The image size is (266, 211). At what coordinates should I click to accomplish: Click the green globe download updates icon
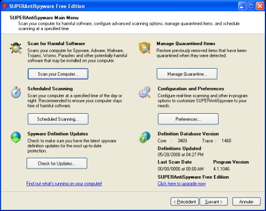(x=16, y=137)
